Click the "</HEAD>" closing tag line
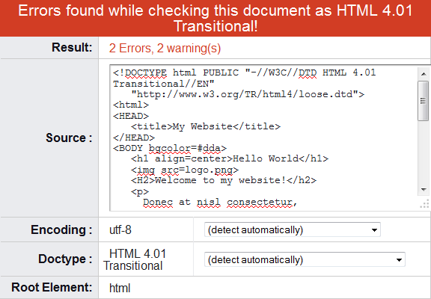Viewport: 431px width, 299px height. pyautogui.click(x=134, y=138)
